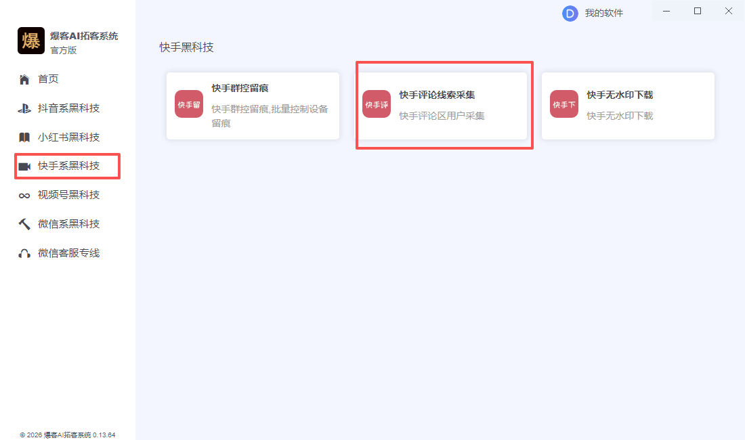Image resolution: width=745 pixels, height=440 pixels.
Task: Open the 我的软件 link
Action: click(604, 14)
